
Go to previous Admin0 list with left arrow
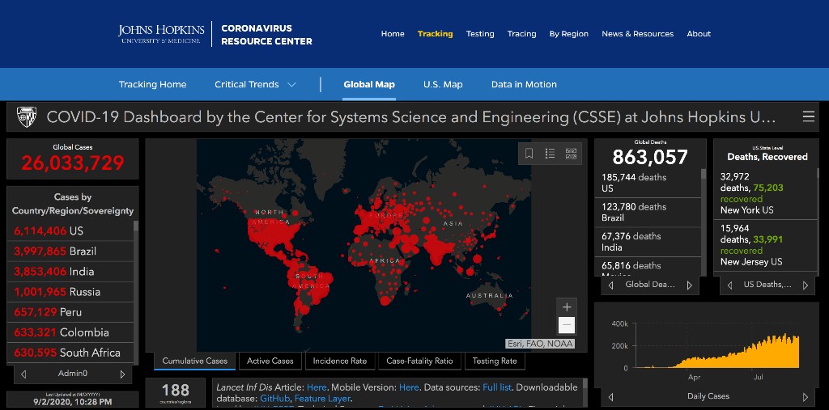click(23, 374)
